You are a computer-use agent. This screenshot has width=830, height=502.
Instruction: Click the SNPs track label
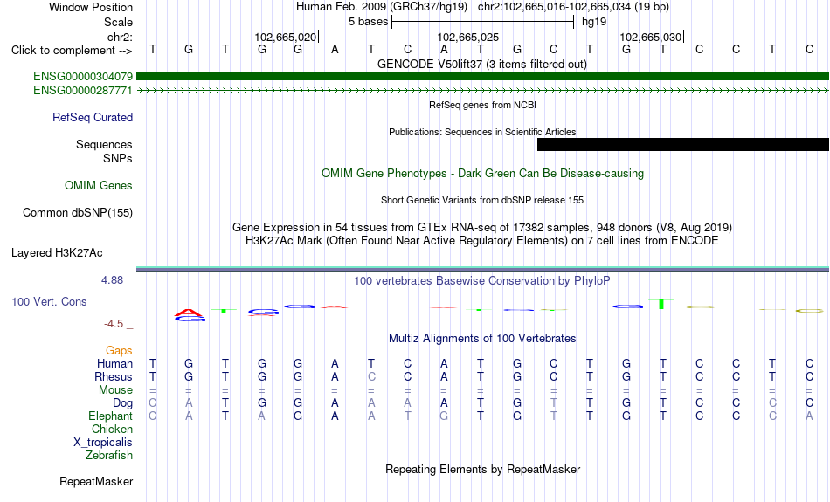[118, 158]
